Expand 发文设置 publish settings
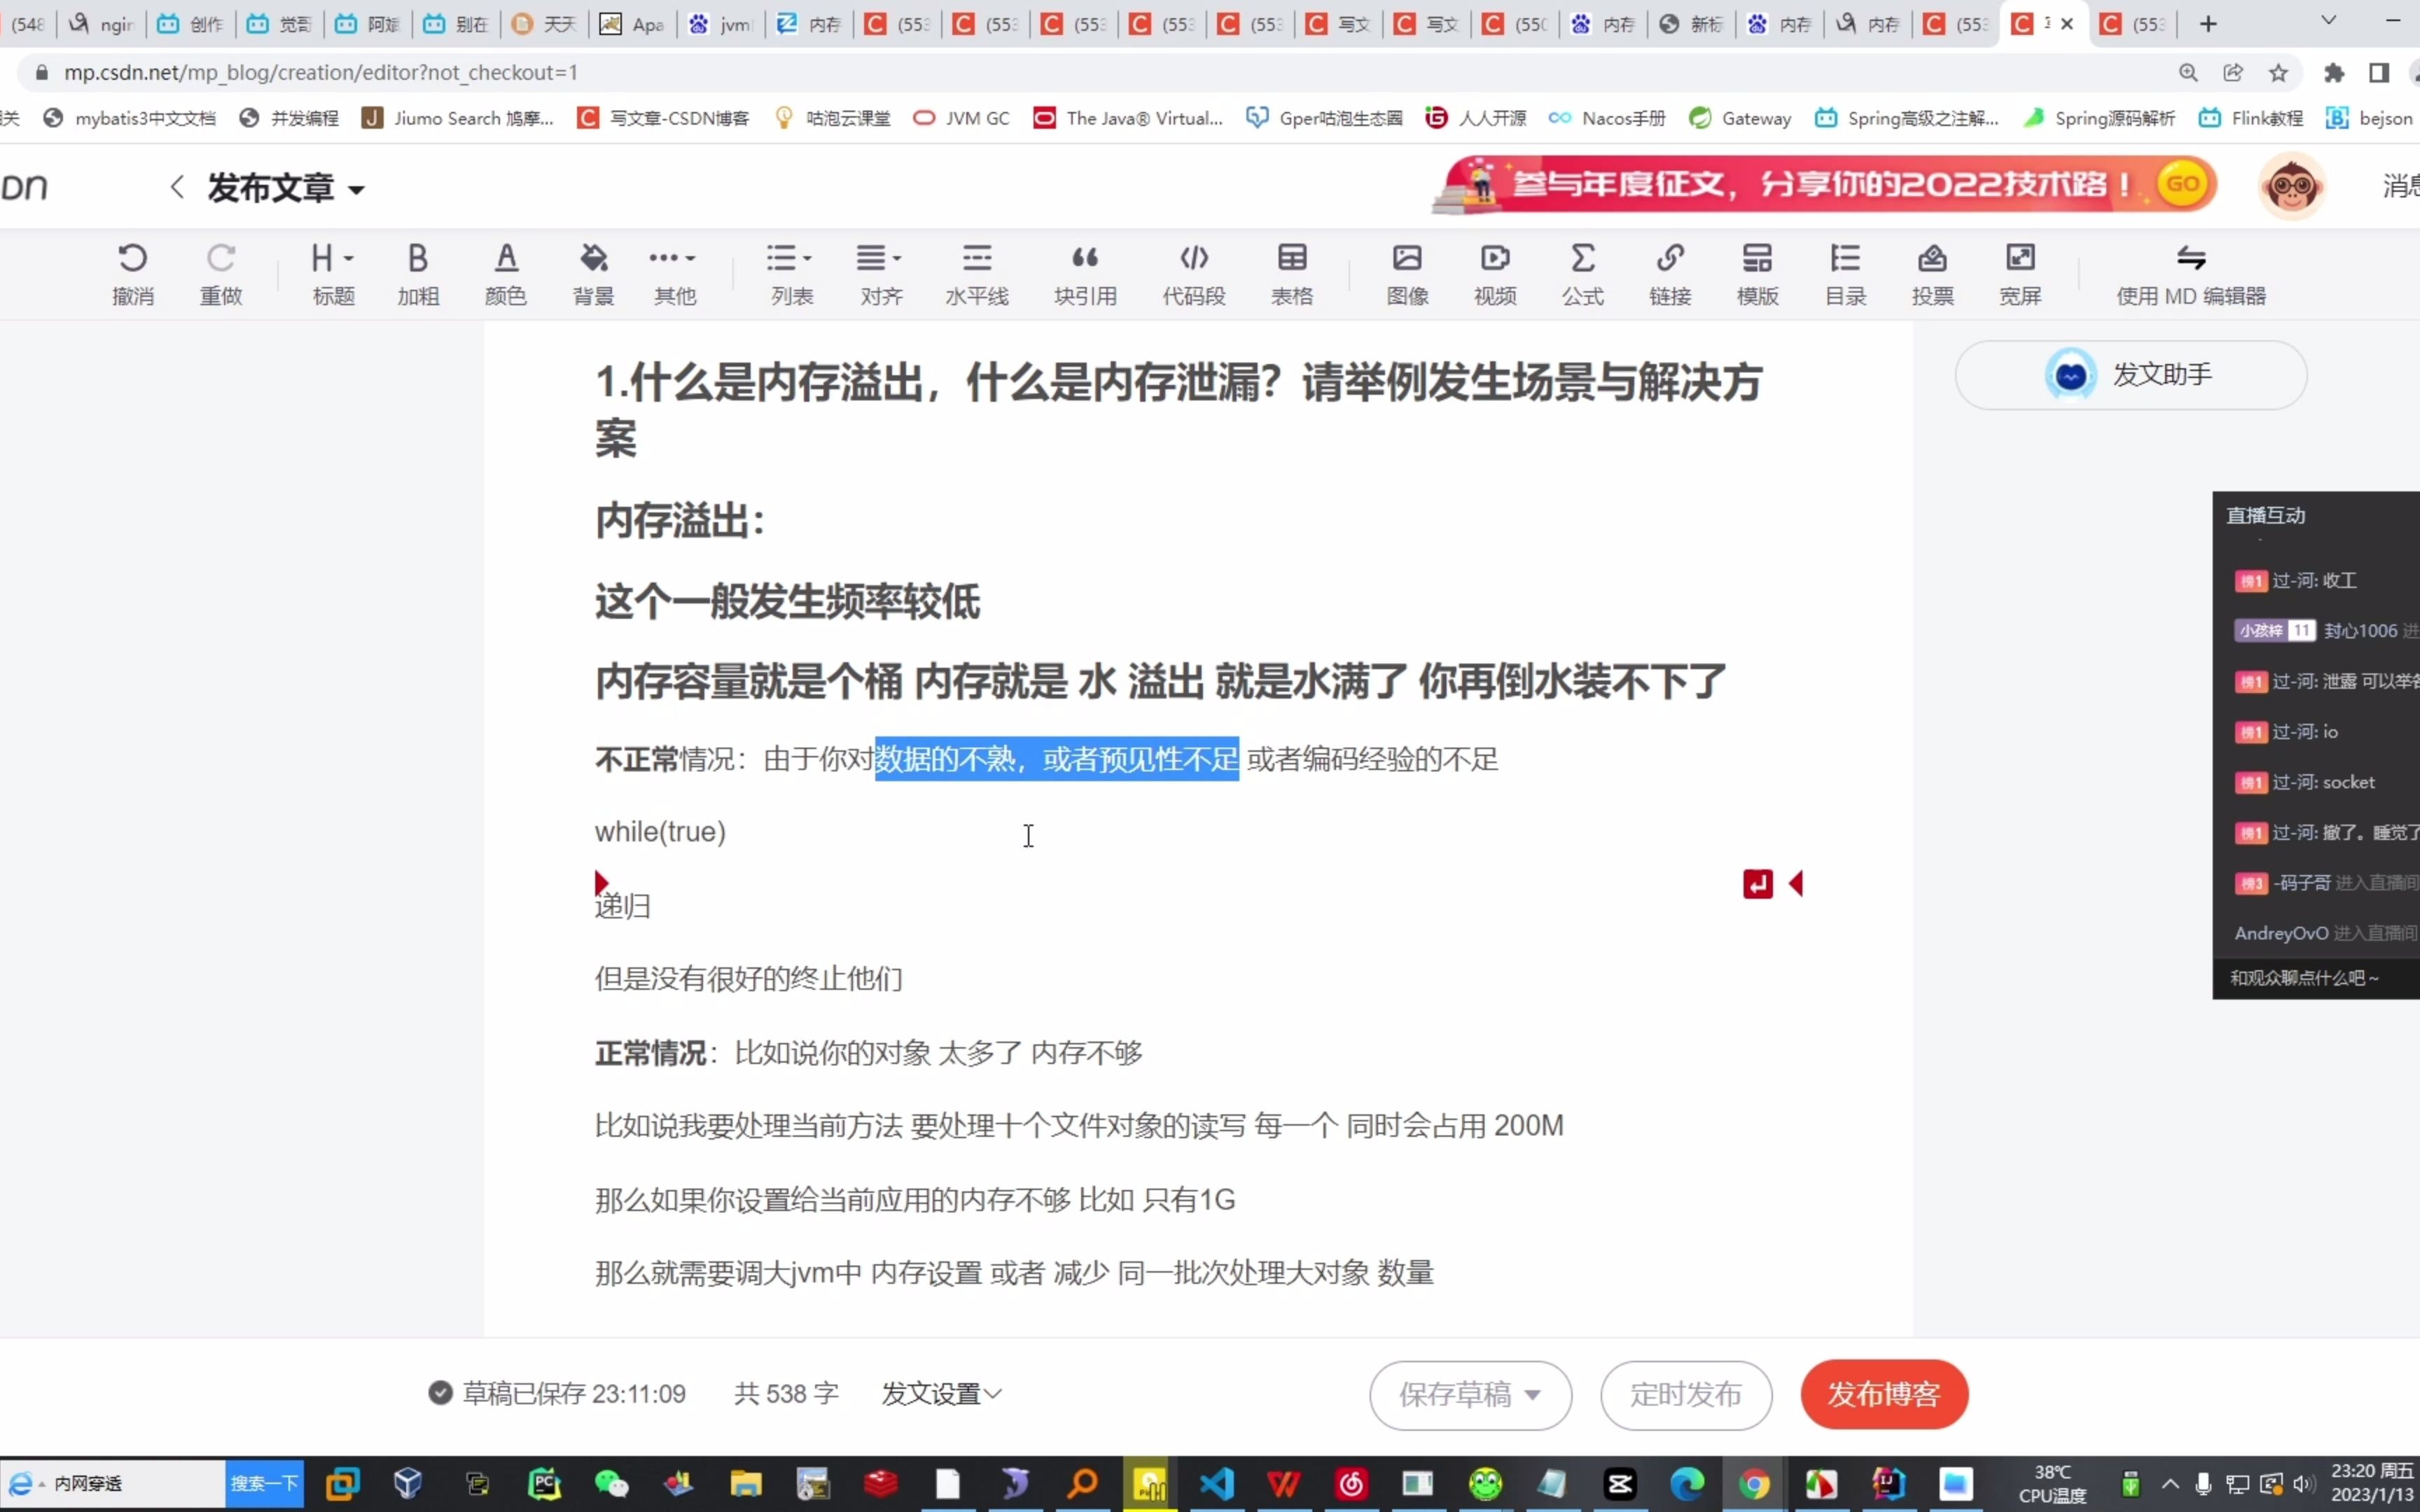 click(941, 1394)
